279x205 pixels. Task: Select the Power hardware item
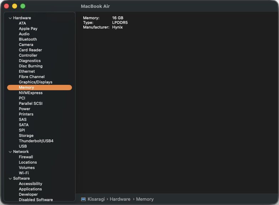[x=25, y=109]
